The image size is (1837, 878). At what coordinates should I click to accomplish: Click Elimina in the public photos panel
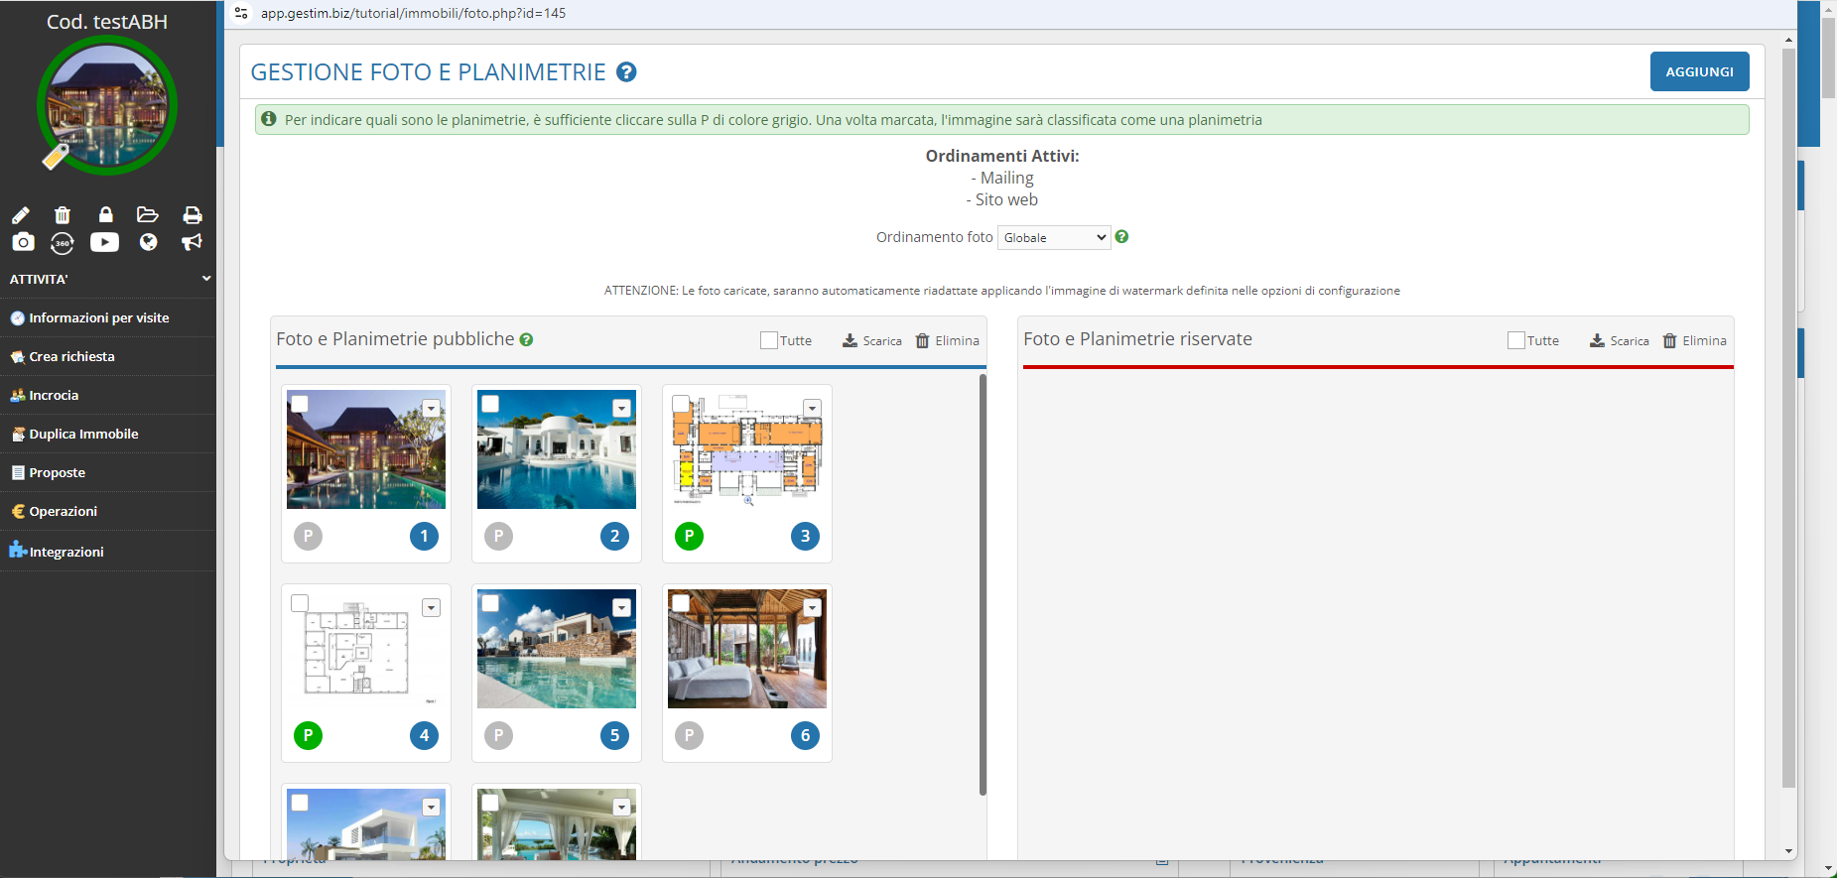tap(947, 340)
